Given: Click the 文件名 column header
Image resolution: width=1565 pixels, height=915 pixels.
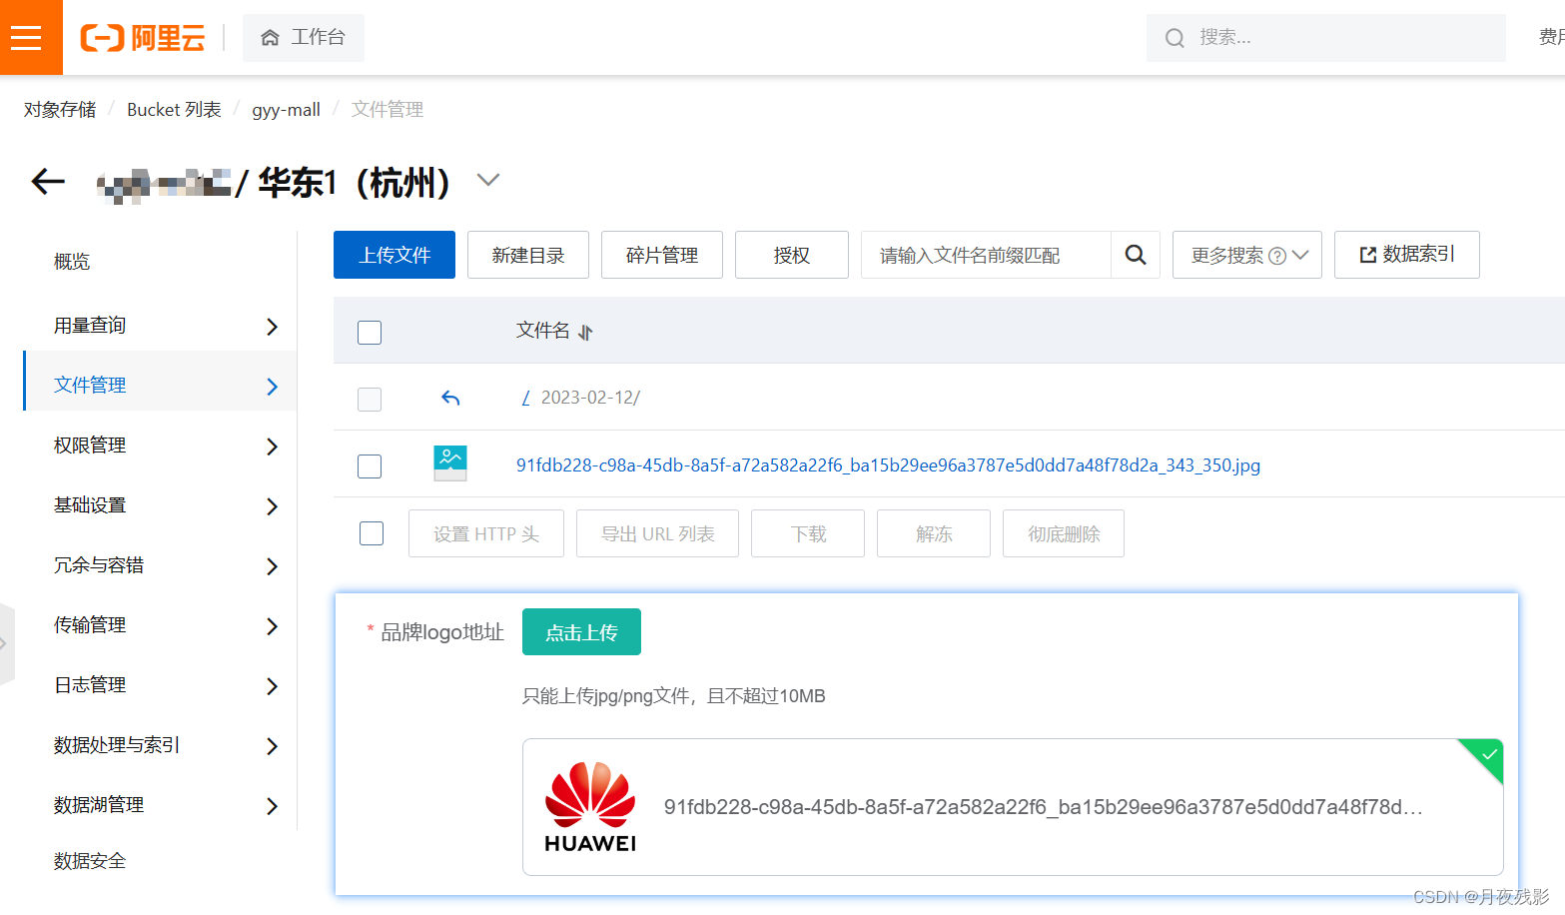Looking at the screenshot, I should [543, 331].
